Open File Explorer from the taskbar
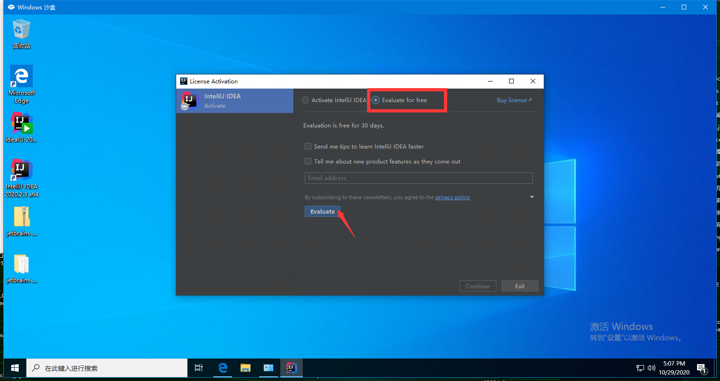This screenshot has height=381, width=720. 245,368
